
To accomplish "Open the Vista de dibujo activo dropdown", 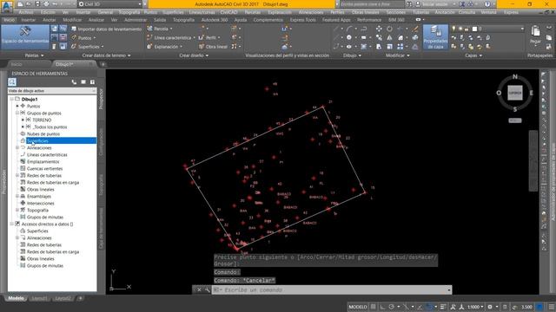I will [x=52, y=91].
